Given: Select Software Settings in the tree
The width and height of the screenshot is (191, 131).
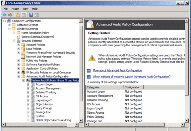Looking at the screenshot, I should [28, 25].
